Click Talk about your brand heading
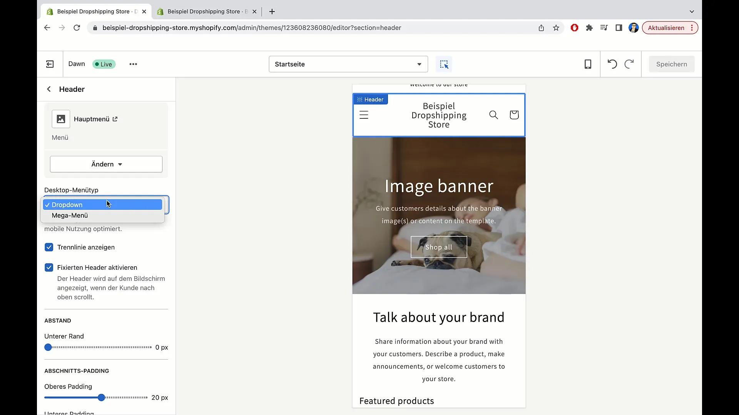 439,317
